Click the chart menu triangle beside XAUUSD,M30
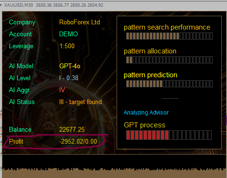The image size is (227, 178). 1,5
